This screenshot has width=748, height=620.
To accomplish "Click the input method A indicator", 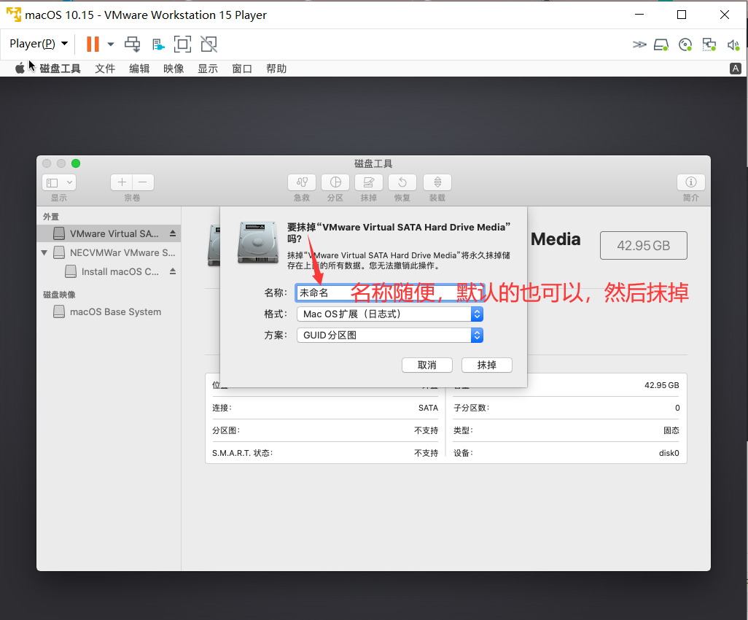I will (x=736, y=69).
